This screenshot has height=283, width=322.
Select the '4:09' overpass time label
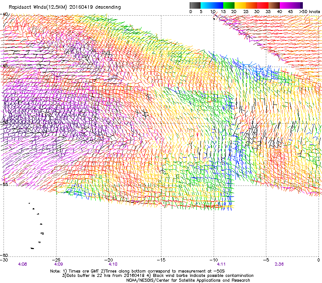pos(59,264)
